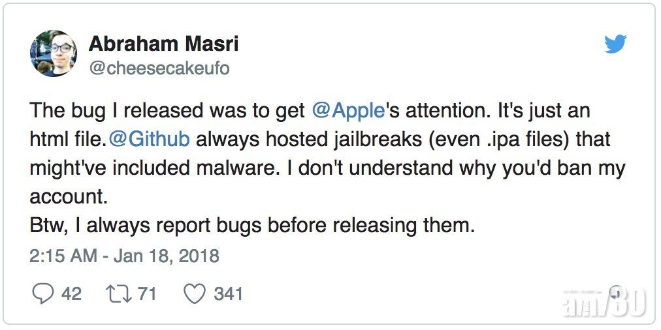Click the Twitter bird logo

(x=615, y=44)
